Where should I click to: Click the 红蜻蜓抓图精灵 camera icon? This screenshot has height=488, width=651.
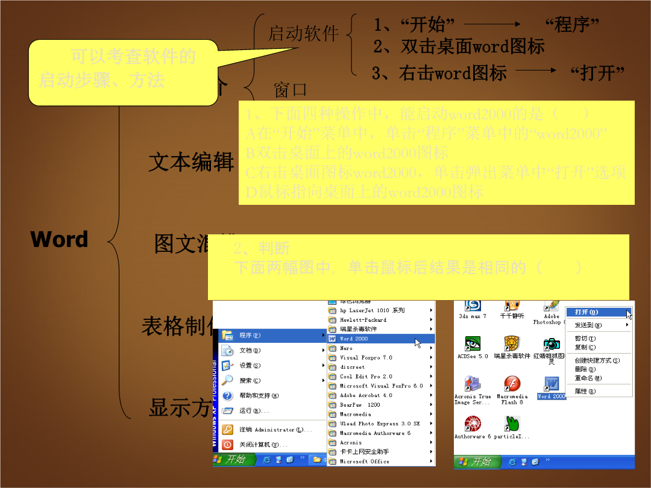552,344
